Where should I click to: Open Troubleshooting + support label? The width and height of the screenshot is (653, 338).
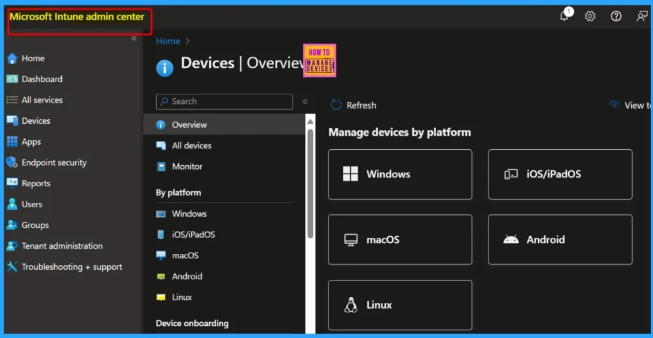click(x=72, y=267)
